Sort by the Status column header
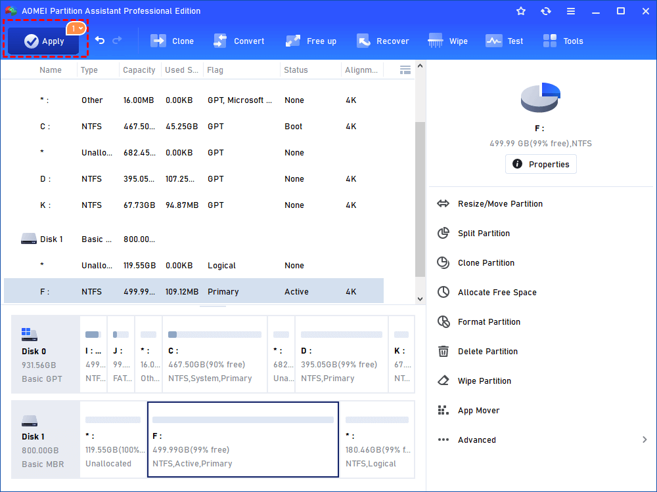Screen dimensions: 657x492 click(296, 70)
